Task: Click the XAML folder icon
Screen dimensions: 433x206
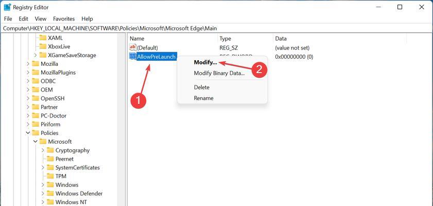Action: pos(43,38)
